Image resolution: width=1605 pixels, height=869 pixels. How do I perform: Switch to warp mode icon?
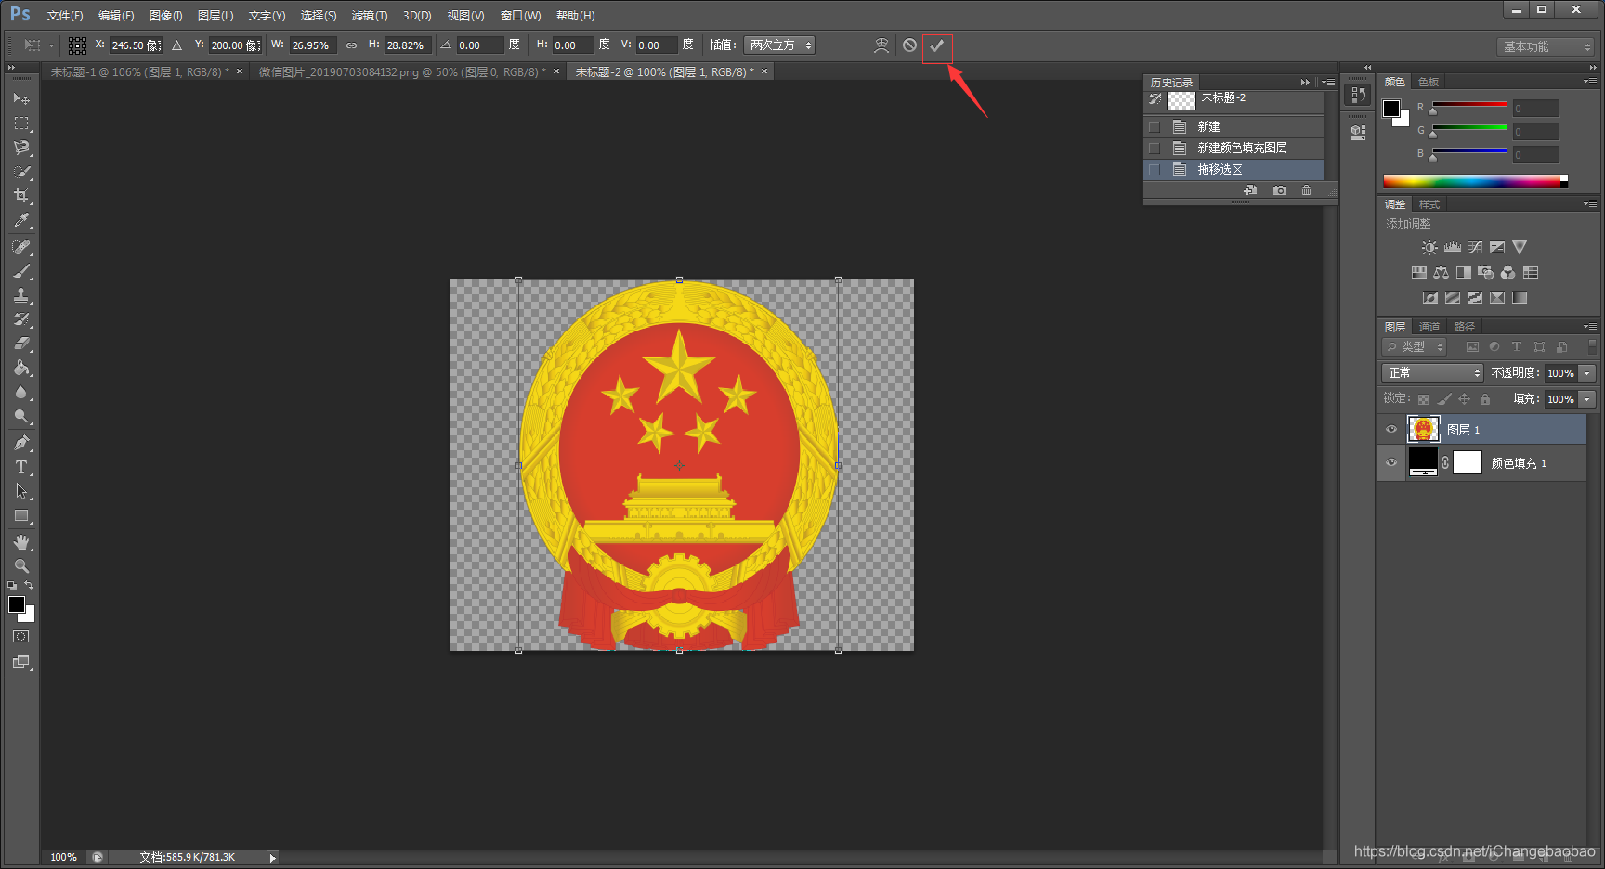coord(881,45)
